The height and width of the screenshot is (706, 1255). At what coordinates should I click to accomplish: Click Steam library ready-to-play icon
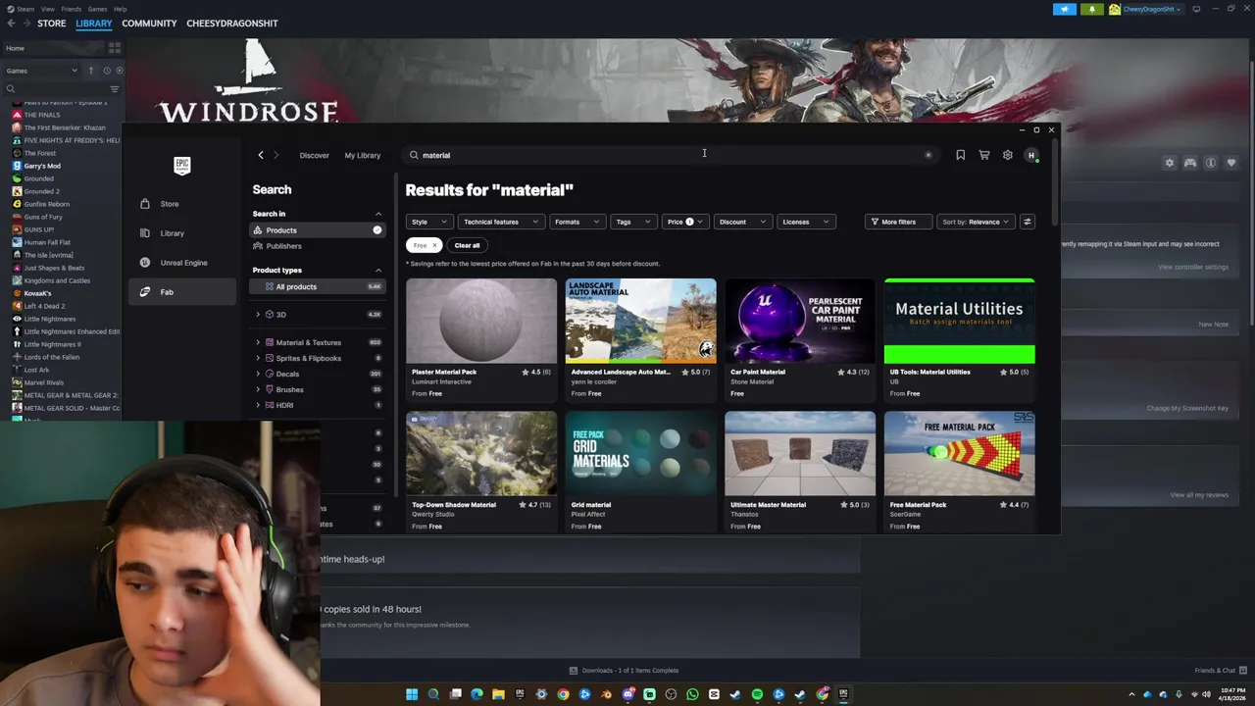[120, 71]
